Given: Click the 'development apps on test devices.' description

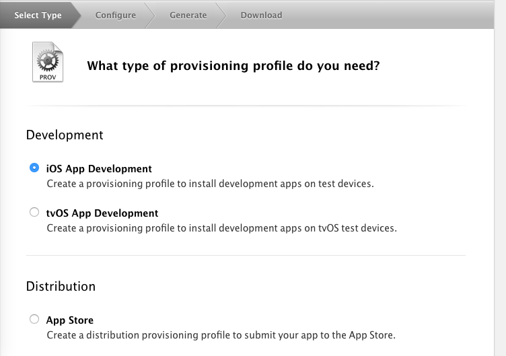Looking at the screenshot, I should pos(211,184).
